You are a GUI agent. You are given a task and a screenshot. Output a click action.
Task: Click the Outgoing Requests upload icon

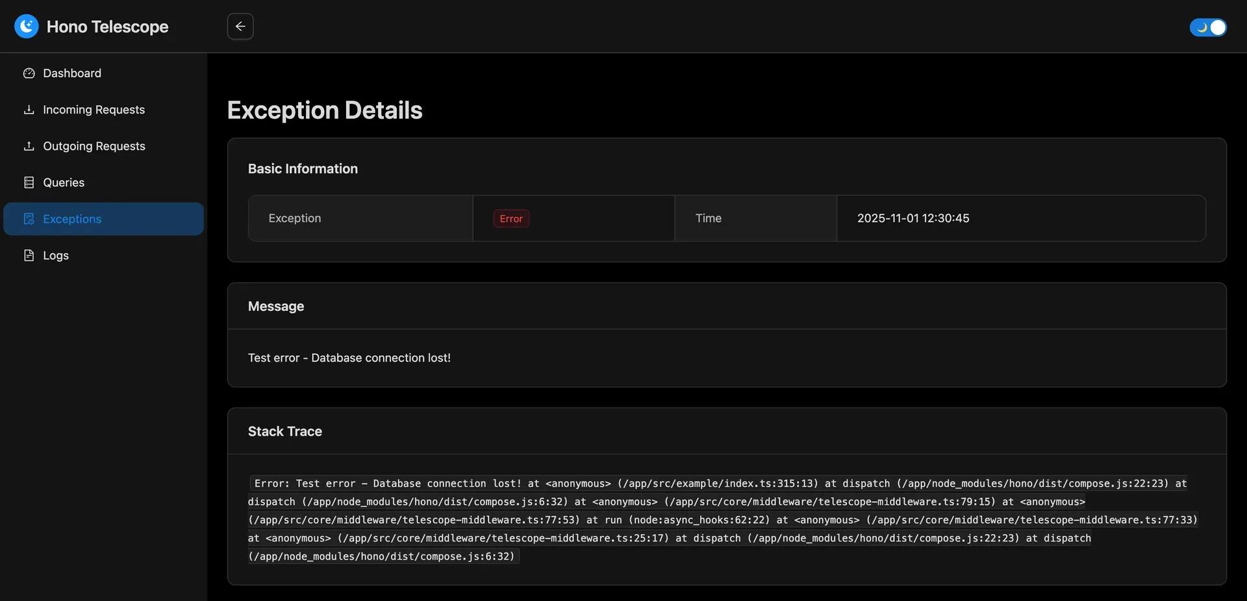(x=29, y=145)
